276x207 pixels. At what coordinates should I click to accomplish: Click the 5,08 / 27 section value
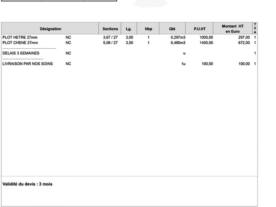(110, 43)
